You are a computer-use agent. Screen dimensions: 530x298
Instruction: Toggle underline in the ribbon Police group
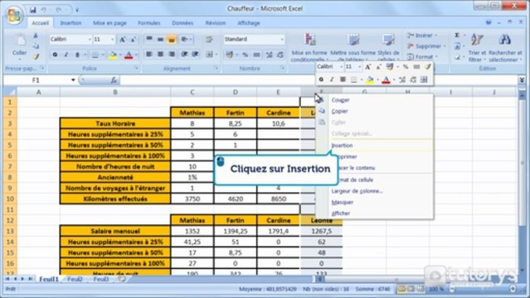77,55
